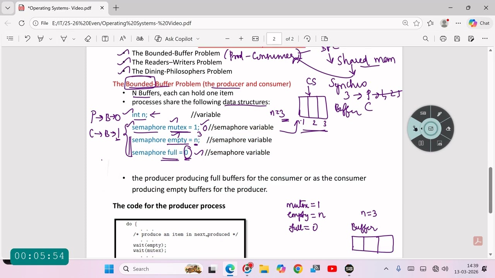This screenshot has width=495, height=278.
Task: Zoom out of the PDF page
Action: pyautogui.click(x=227, y=39)
